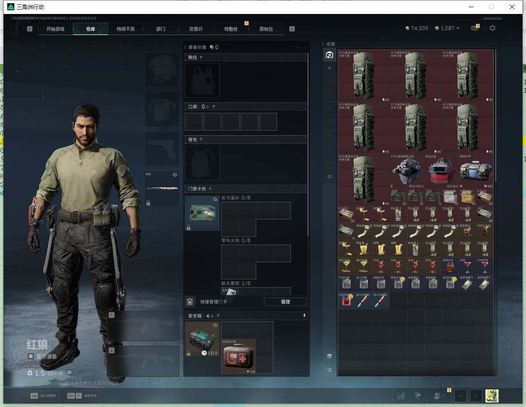Click the empty pistol slot
The image size is (526, 407).
[x=162, y=149]
